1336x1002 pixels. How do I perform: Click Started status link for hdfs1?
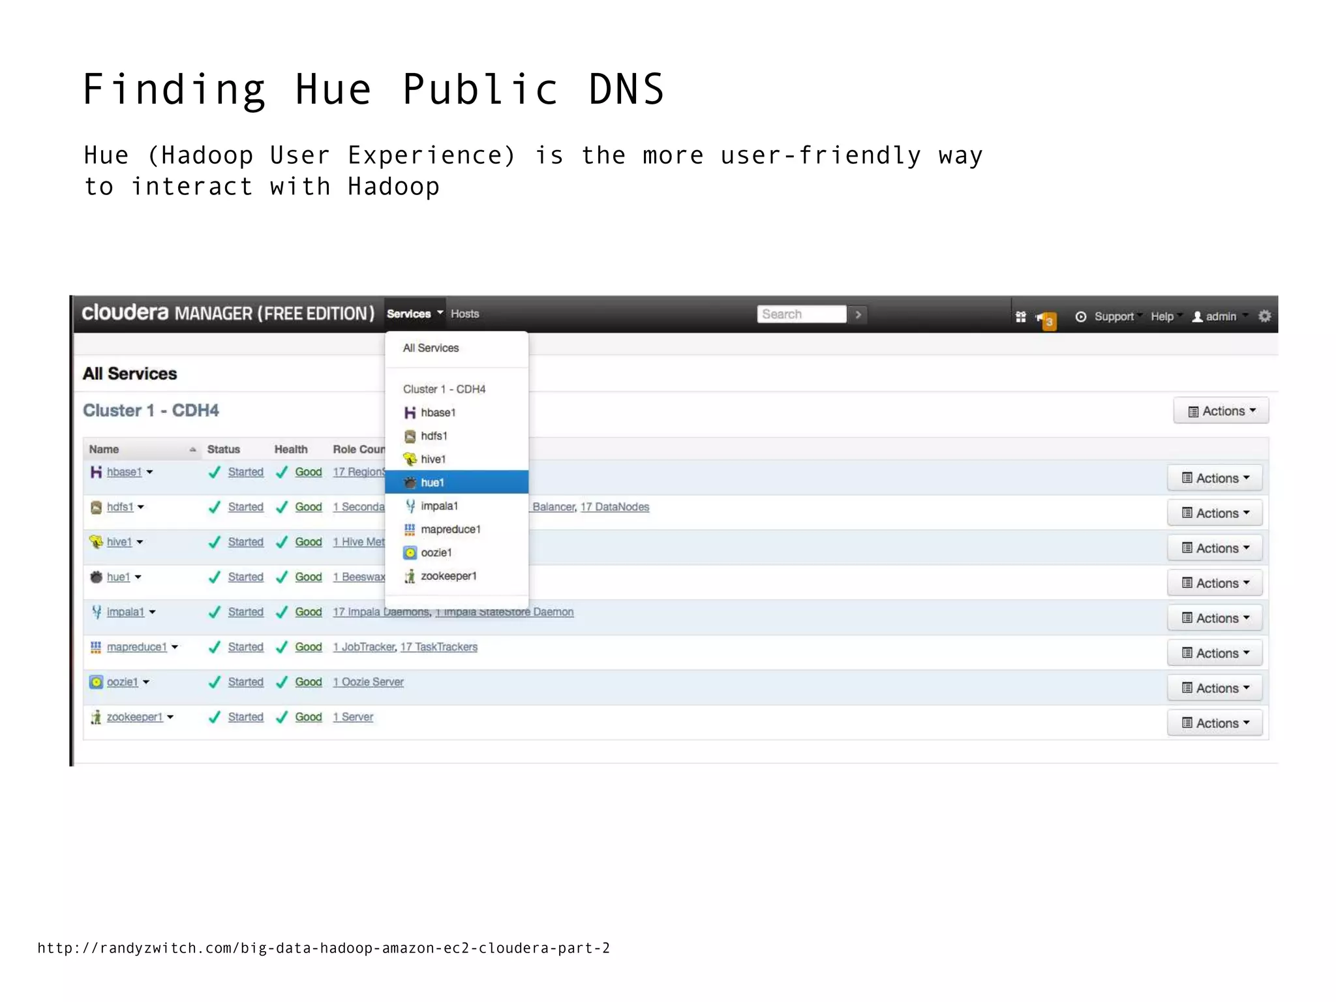click(x=245, y=507)
